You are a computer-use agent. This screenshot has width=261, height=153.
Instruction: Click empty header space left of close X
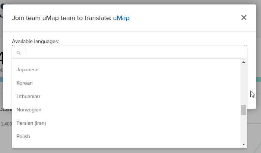tap(186, 18)
